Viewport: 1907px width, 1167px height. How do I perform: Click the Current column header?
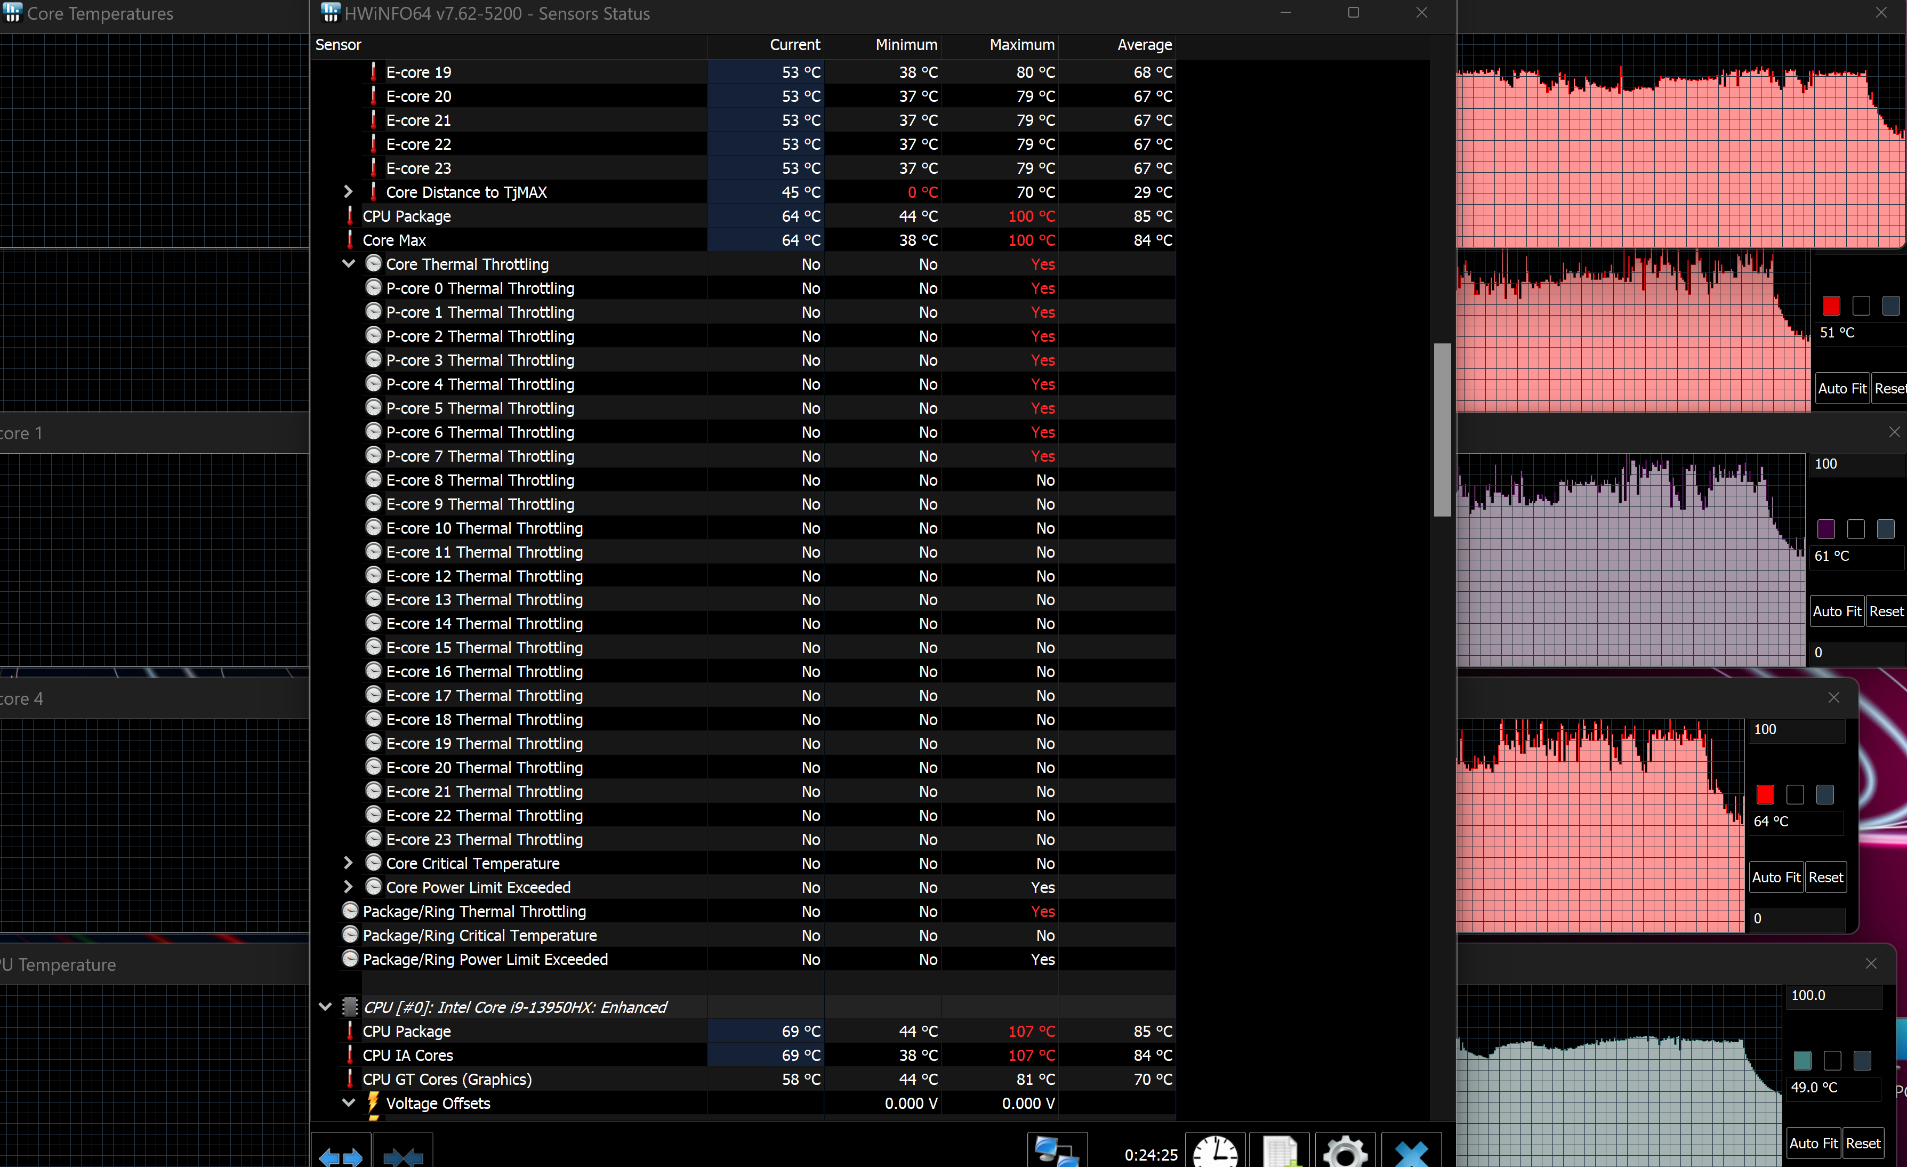coord(766,45)
